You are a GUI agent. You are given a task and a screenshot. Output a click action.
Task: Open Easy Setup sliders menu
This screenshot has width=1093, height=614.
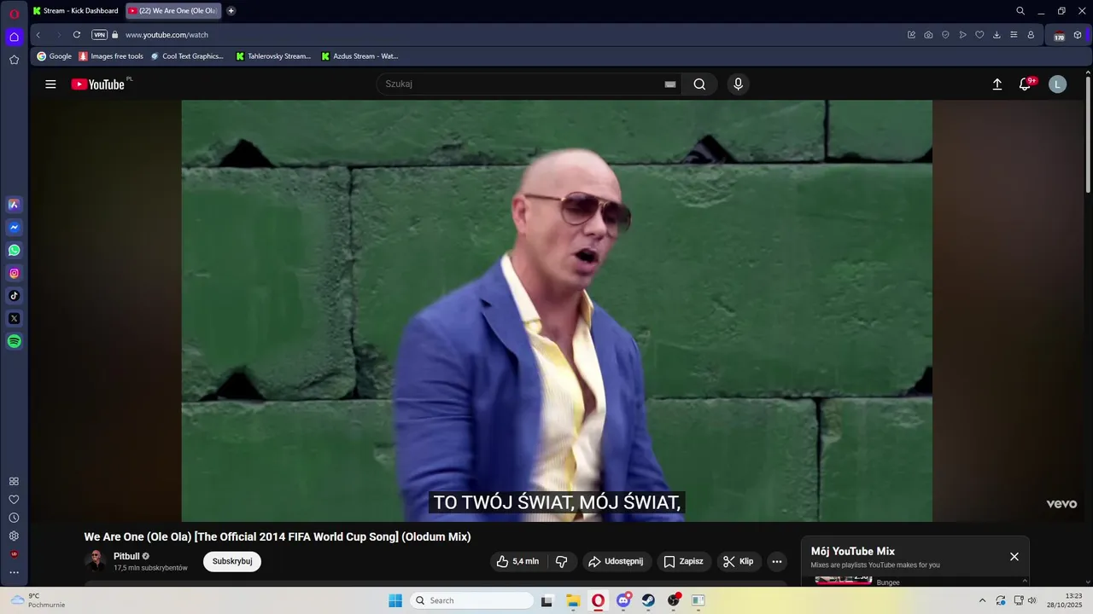click(x=1014, y=35)
